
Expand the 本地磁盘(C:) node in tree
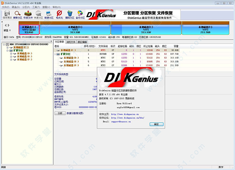click(x=7, y=48)
